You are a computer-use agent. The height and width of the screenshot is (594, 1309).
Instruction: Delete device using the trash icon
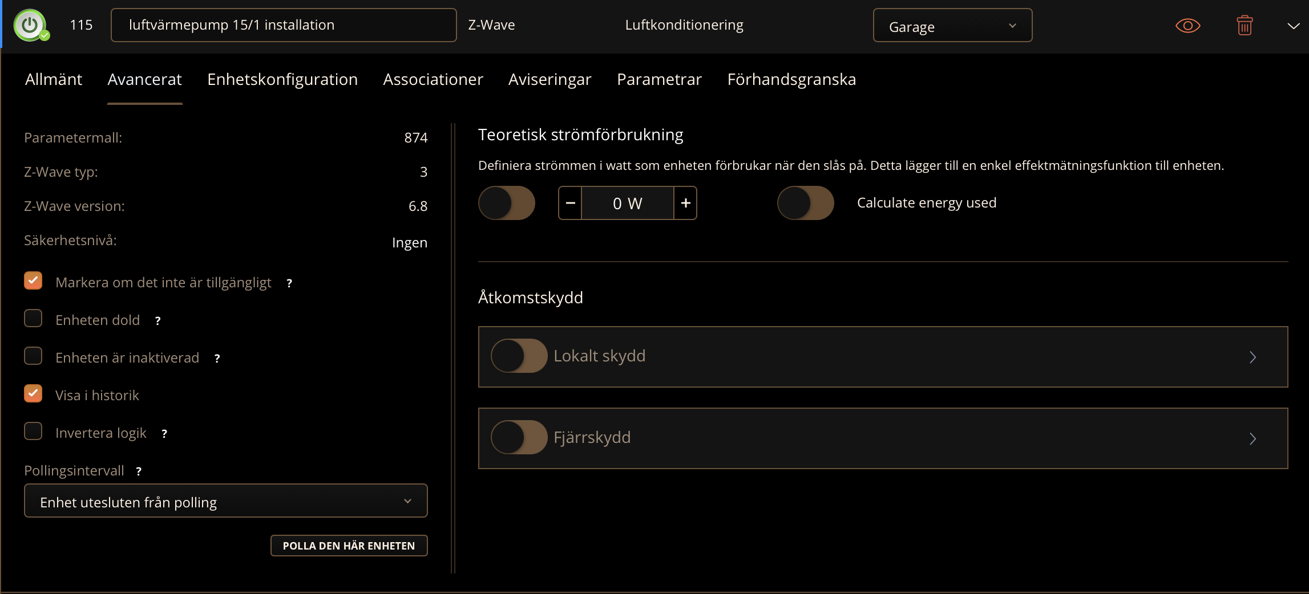[1244, 26]
